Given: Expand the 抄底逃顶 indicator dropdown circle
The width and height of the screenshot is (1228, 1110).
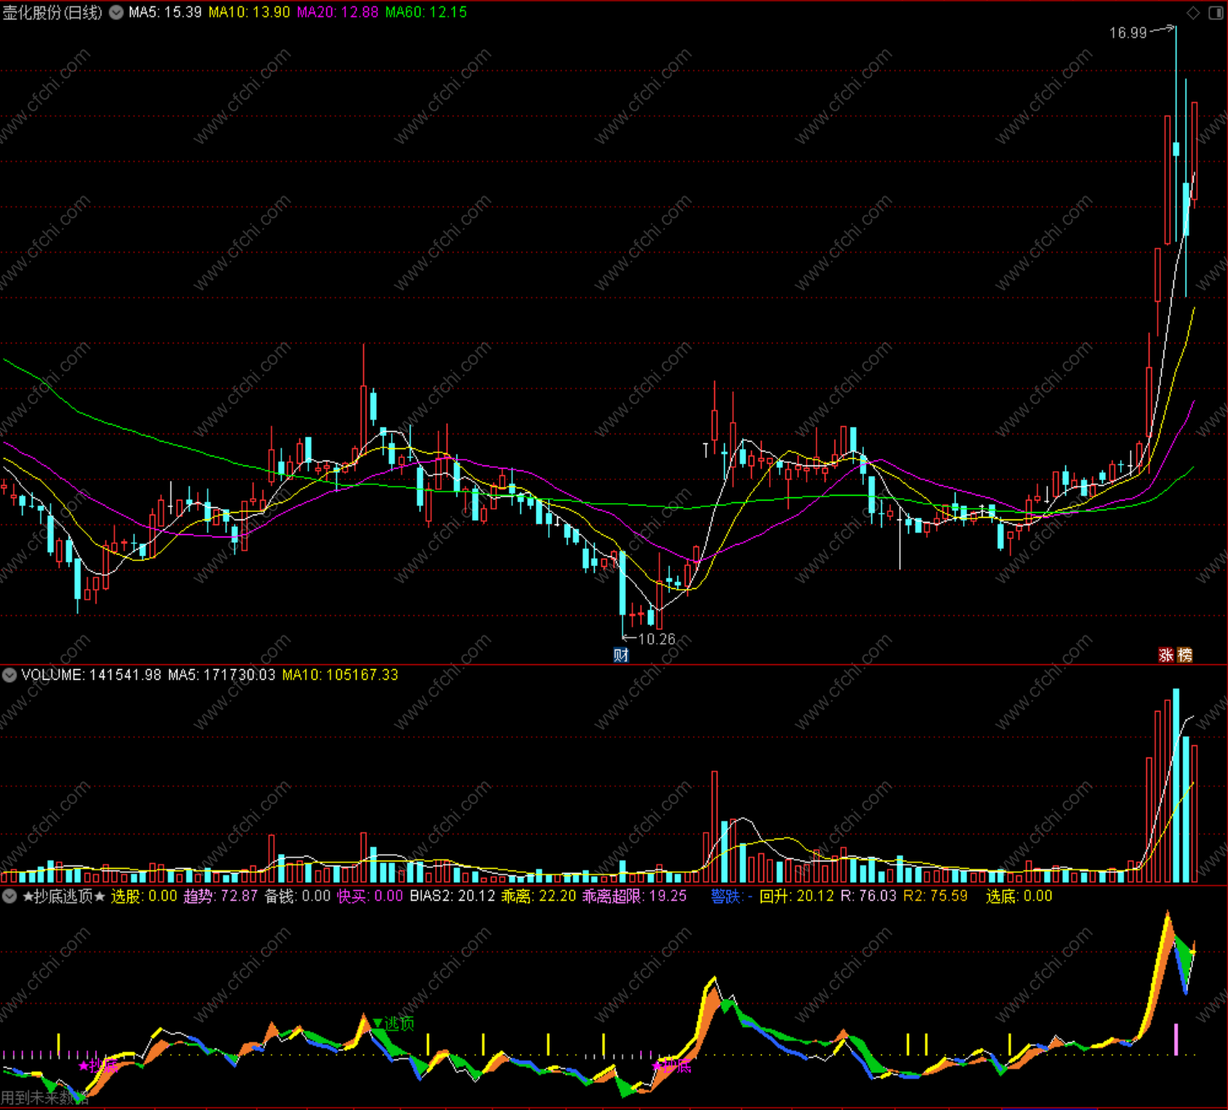Looking at the screenshot, I should click(x=9, y=896).
